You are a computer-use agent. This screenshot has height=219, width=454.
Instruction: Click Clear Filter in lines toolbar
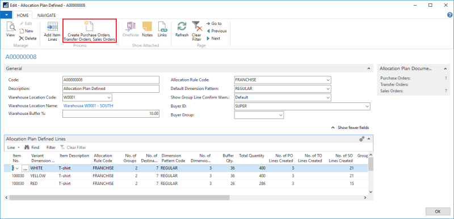point(73,148)
